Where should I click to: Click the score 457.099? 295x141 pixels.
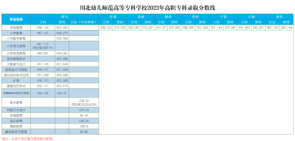[x=43, y=75]
